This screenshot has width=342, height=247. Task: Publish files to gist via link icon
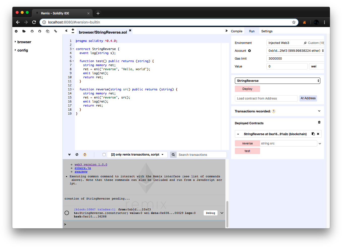(x=55, y=31)
